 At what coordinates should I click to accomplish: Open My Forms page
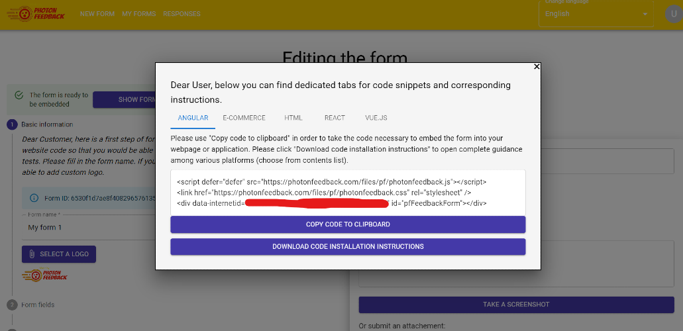click(139, 14)
